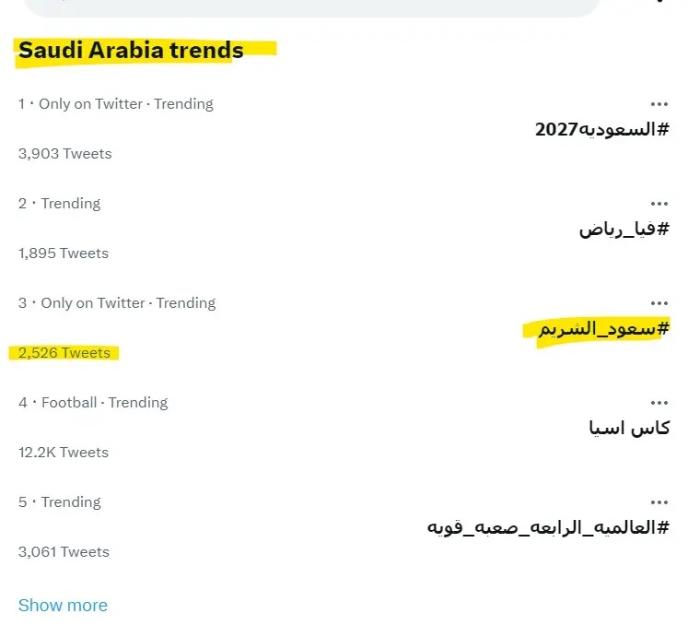Open more options for the السعوديه2027 trend
The height and width of the screenshot is (625, 688).
coord(659,104)
